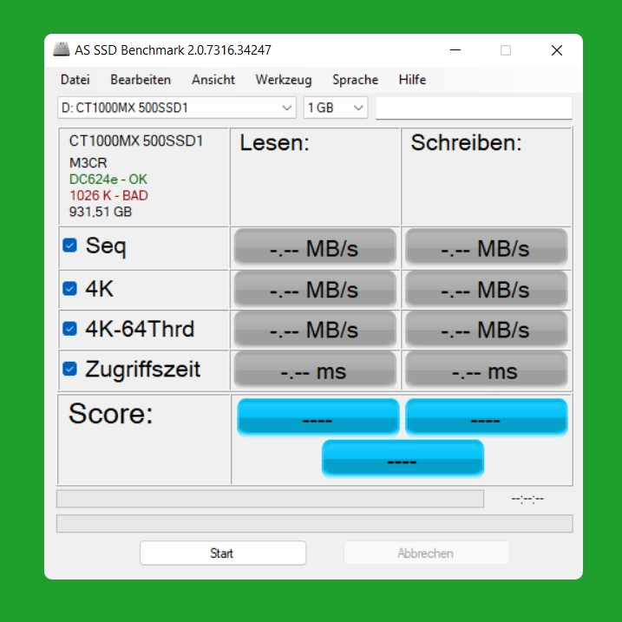Click the Zugriffszeit Lesen ms field
The width and height of the screenshot is (622, 622).
(x=315, y=370)
